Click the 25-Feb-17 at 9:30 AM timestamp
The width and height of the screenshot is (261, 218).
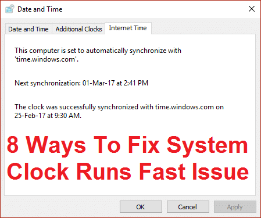(x=48, y=116)
